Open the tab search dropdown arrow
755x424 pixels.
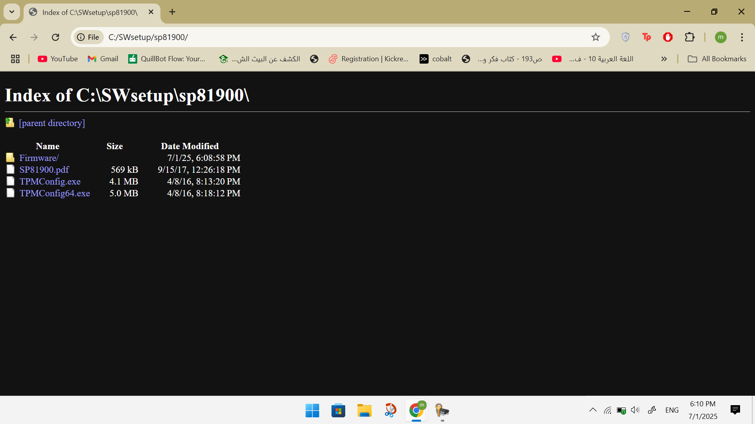point(12,12)
